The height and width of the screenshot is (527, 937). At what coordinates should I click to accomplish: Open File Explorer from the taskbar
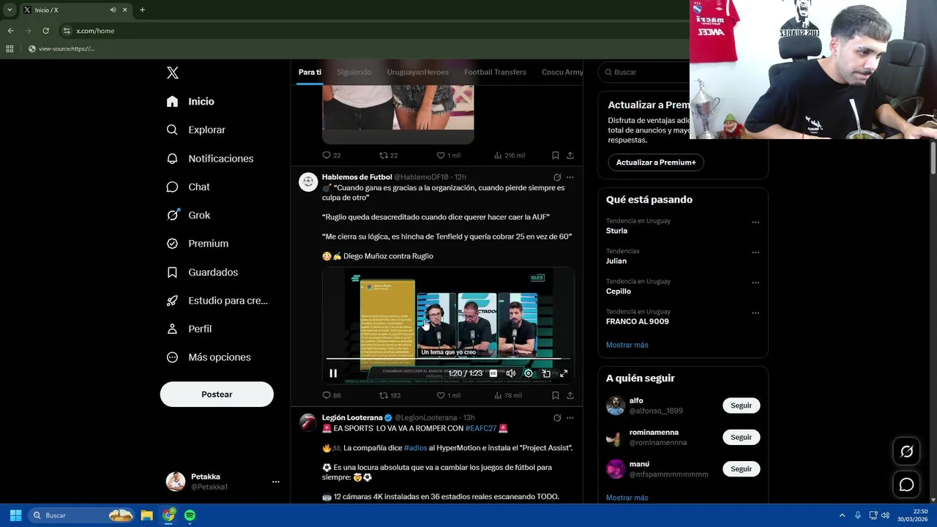(146, 515)
